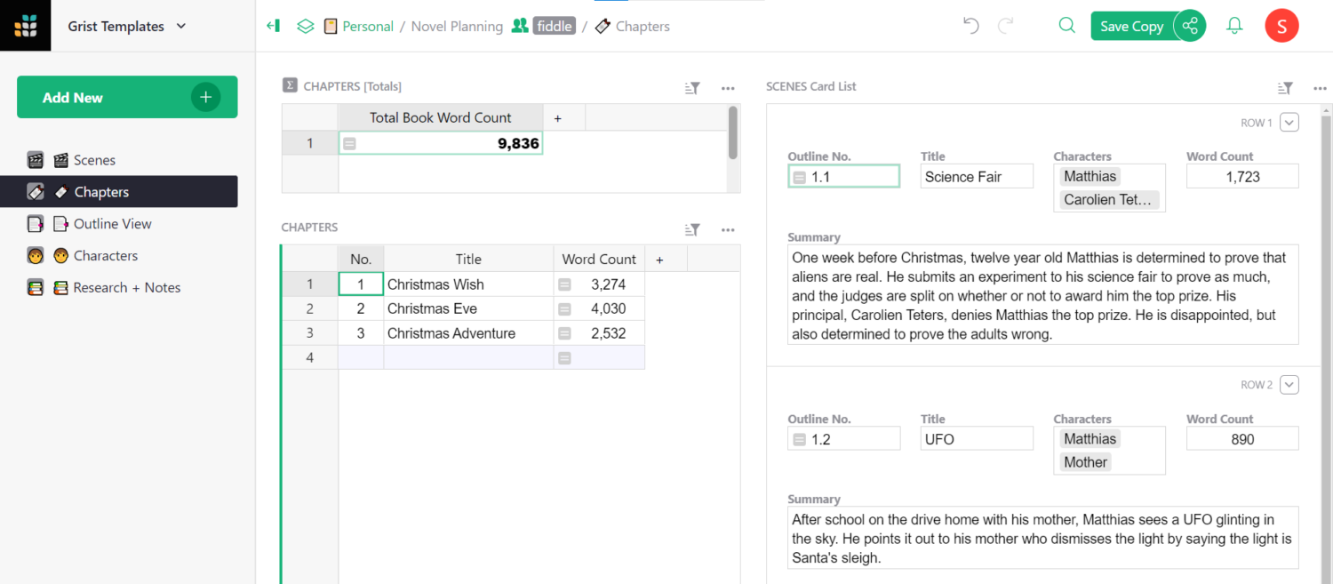Click the UFO scene summary text
The width and height of the screenshot is (1333, 584).
click(x=1043, y=538)
